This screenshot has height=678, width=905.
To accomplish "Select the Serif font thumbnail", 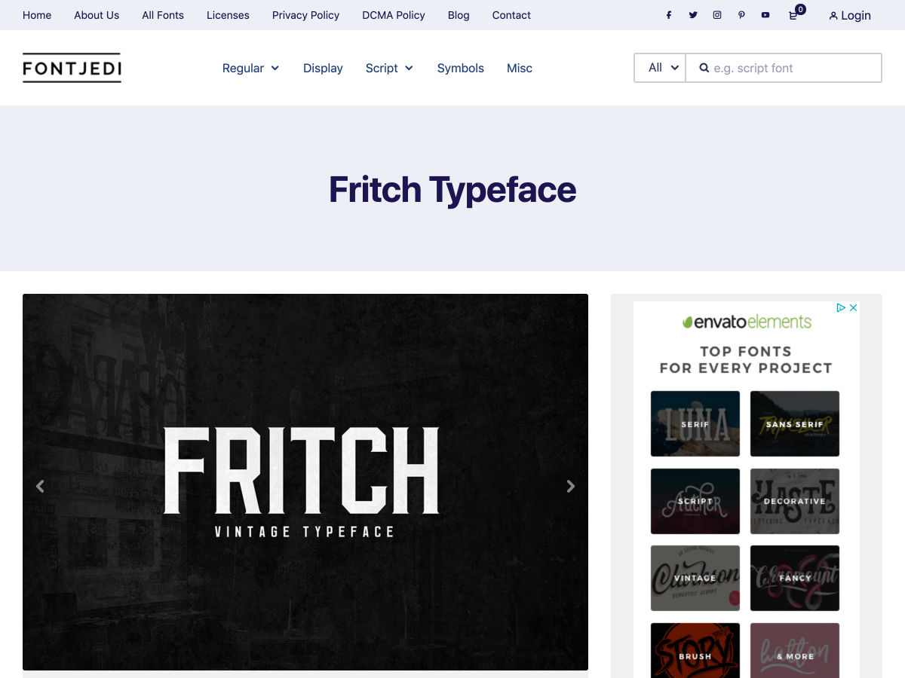I will [695, 423].
